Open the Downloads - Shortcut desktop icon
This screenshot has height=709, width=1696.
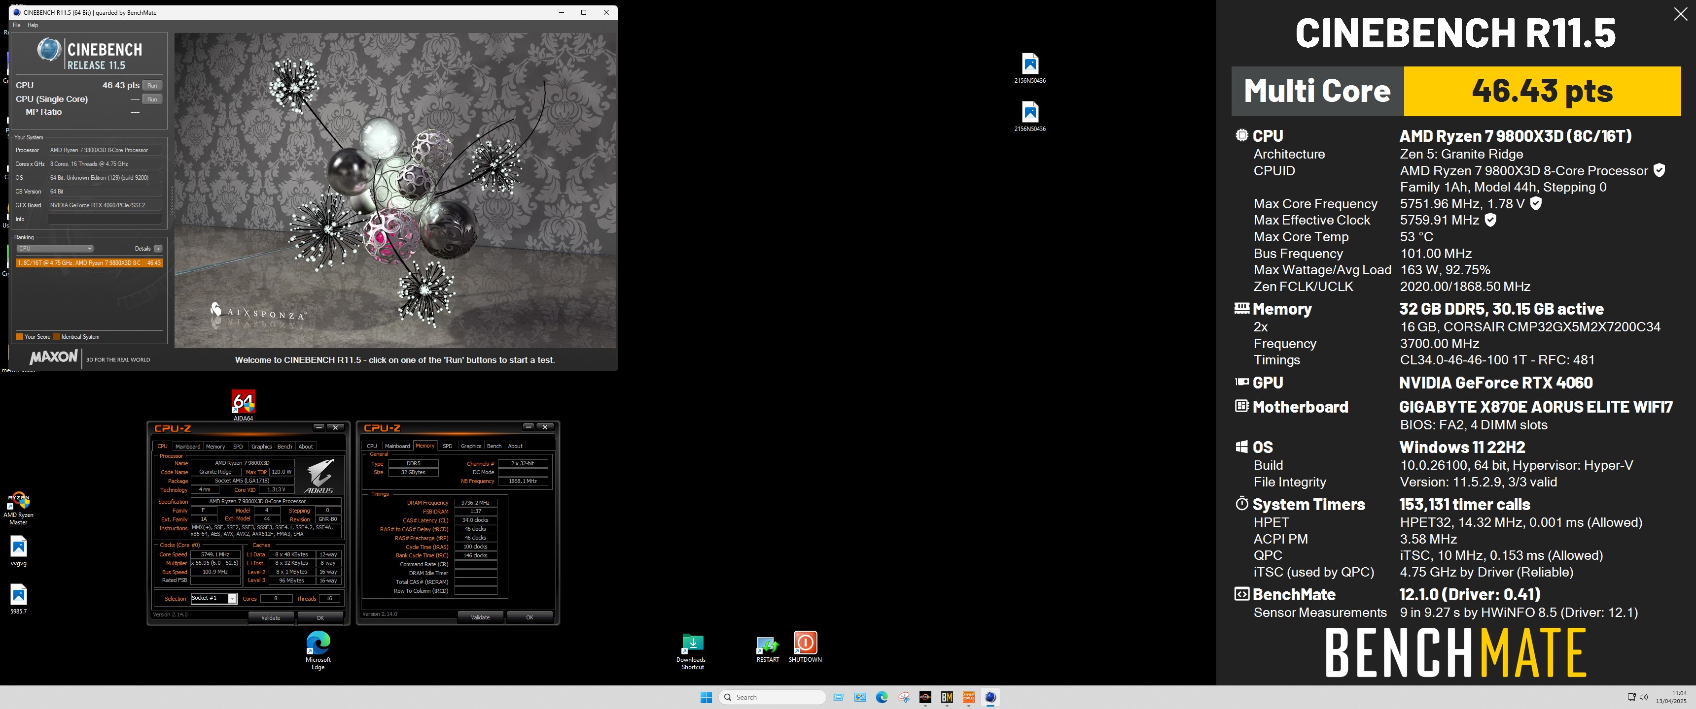[693, 652]
